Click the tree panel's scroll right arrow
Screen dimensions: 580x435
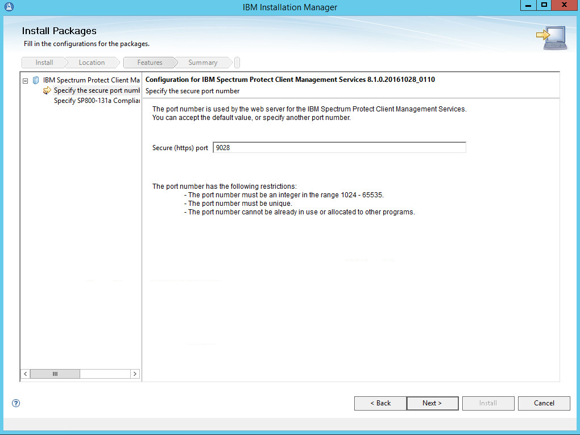click(x=135, y=374)
